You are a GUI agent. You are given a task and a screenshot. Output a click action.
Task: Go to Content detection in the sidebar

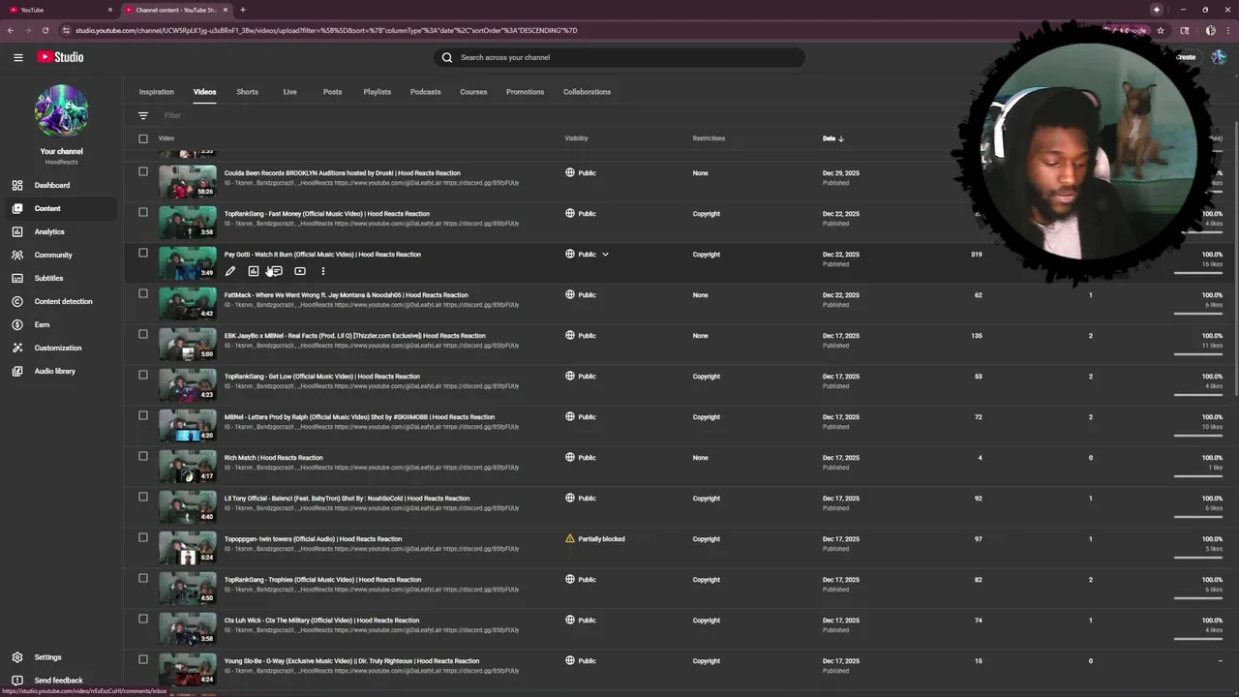(x=63, y=301)
